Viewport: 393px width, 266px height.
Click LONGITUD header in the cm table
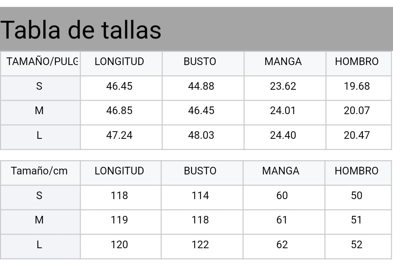click(x=119, y=171)
